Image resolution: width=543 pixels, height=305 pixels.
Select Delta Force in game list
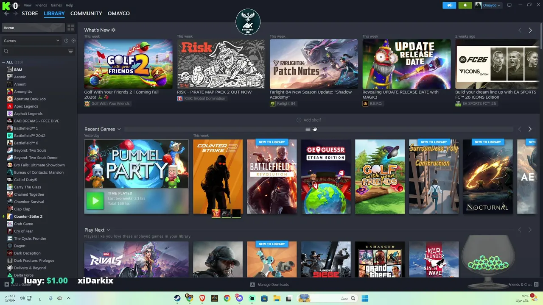[23, 275]
